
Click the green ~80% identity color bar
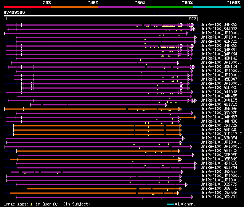click(169, 7)
